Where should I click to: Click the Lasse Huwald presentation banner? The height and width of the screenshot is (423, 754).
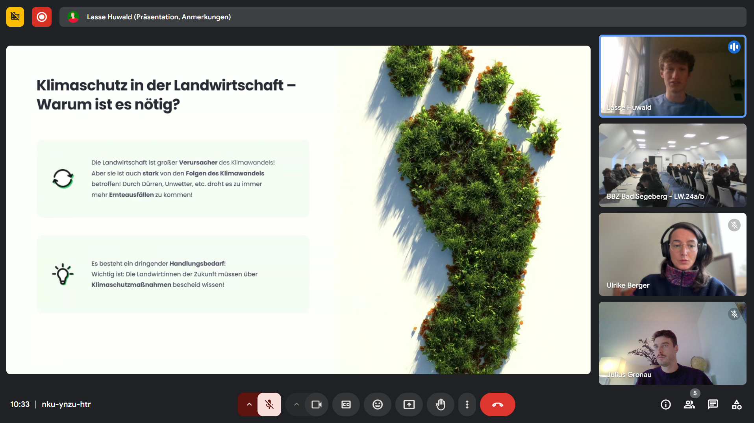point(402,17)
